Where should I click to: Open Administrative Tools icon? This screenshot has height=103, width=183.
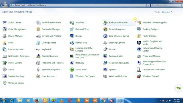click(x=38, y=22)
